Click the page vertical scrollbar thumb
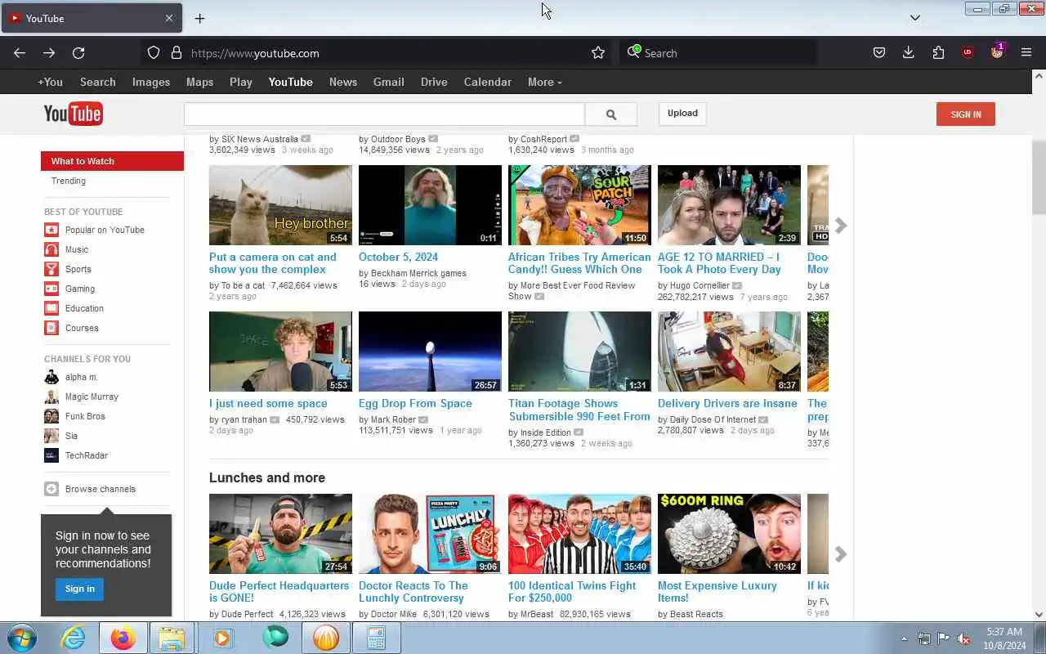Viewport: 1046px width, 654px height. pos(1039,176)
